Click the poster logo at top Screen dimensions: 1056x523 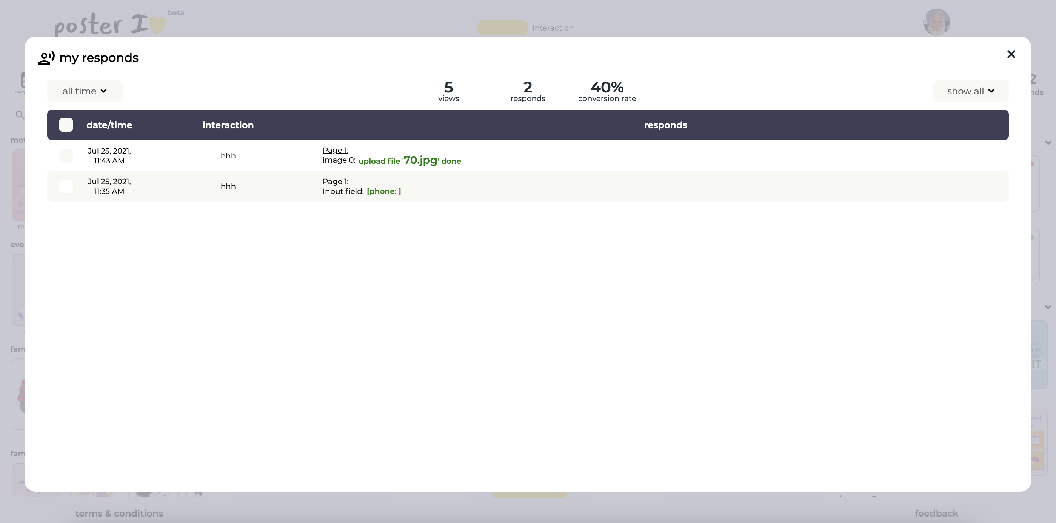(x=111, y=25)
